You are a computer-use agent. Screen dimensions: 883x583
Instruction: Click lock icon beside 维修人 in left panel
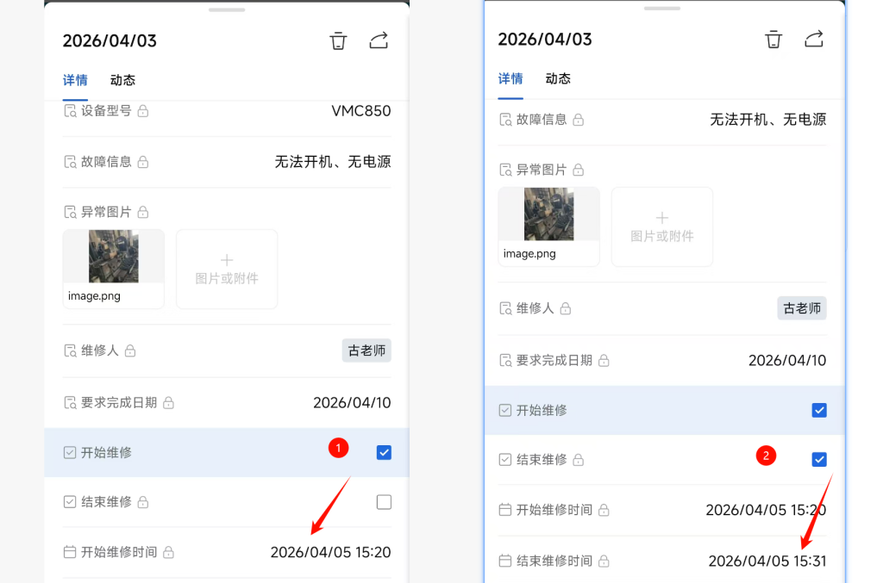click(130, 350)
